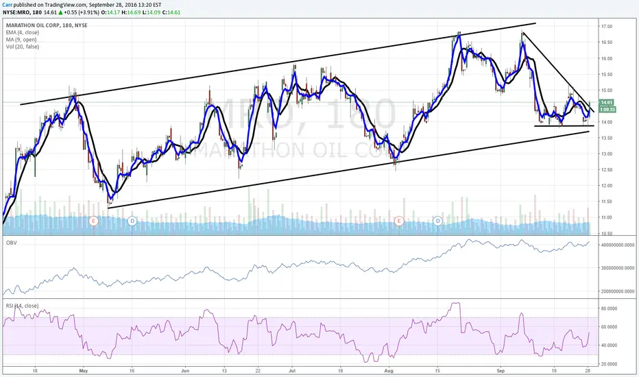This screenshot has width=639, height=377.
Task: Click the '300000000.0000' OBV axis label
Action: 618,268
